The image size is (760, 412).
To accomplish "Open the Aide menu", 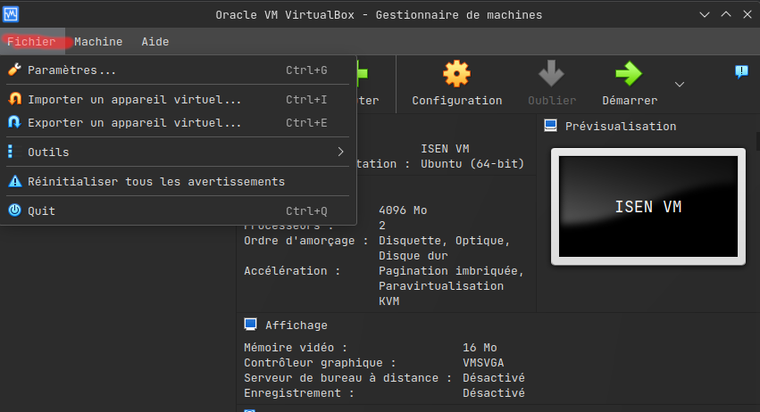I will 155,42.
